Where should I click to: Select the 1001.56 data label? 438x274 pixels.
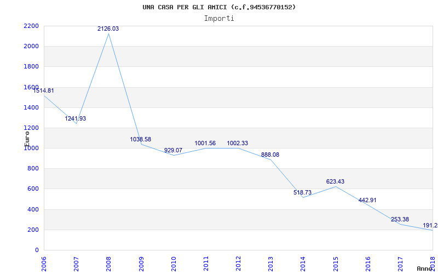[205, 144]
